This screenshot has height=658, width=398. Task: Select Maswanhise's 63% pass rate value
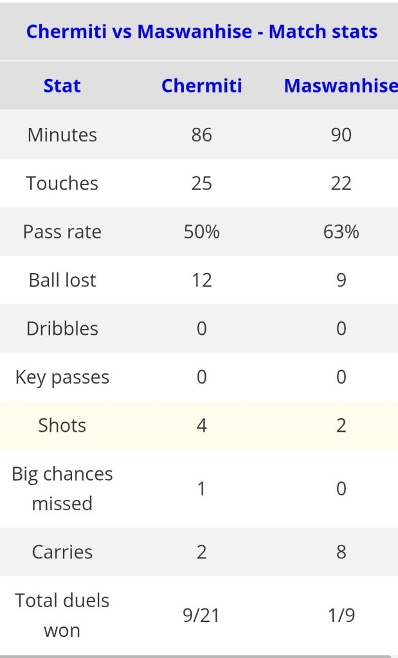click(x=341, y=231)
